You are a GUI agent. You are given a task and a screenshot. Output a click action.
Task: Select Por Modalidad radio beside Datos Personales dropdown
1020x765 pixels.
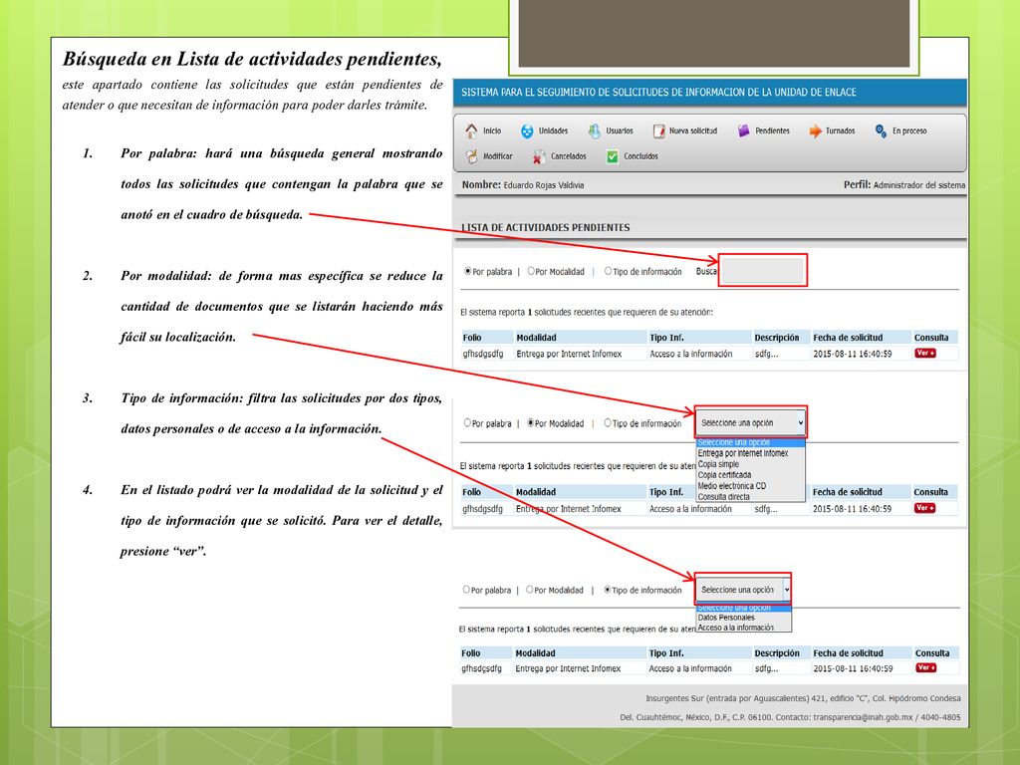pyautogui.click(x=530, y=590)
